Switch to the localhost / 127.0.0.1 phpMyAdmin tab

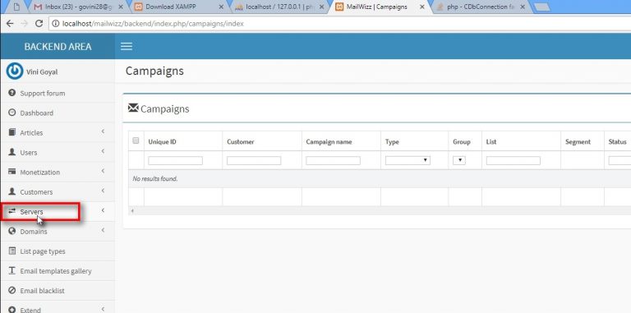pos(279,7)
